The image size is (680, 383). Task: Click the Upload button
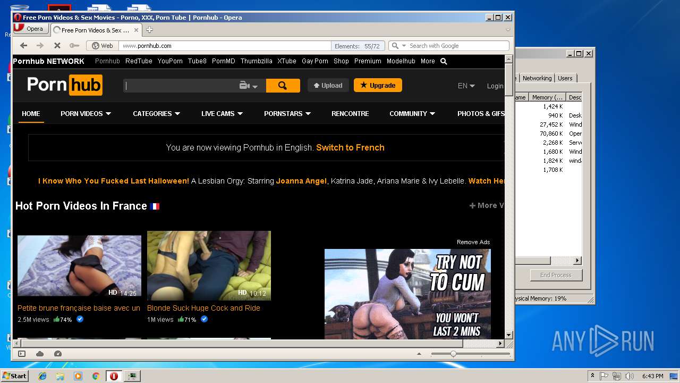pos(328,85)
